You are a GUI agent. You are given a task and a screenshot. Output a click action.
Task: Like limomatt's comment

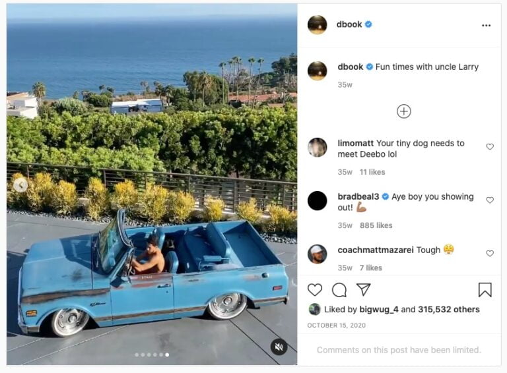pos(490,147)
